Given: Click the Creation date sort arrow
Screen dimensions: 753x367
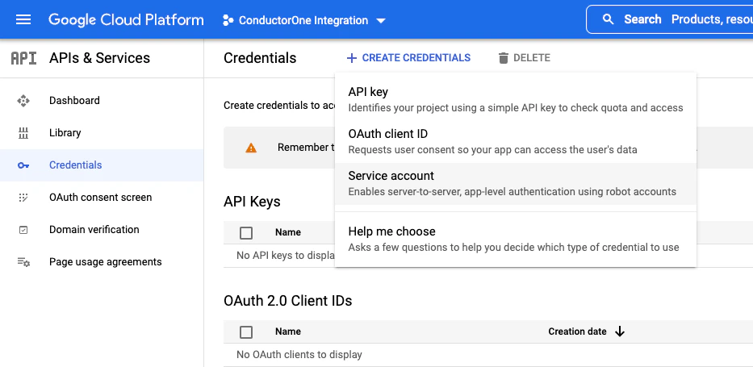Looking at the screenshot, I should 620,332.
